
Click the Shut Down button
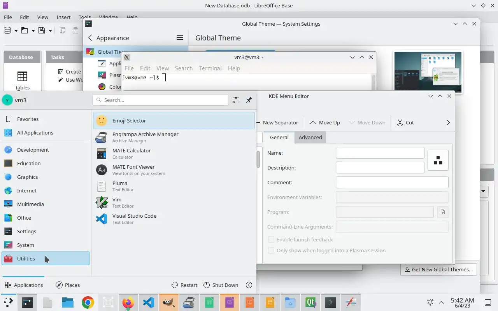pos(221,285)
